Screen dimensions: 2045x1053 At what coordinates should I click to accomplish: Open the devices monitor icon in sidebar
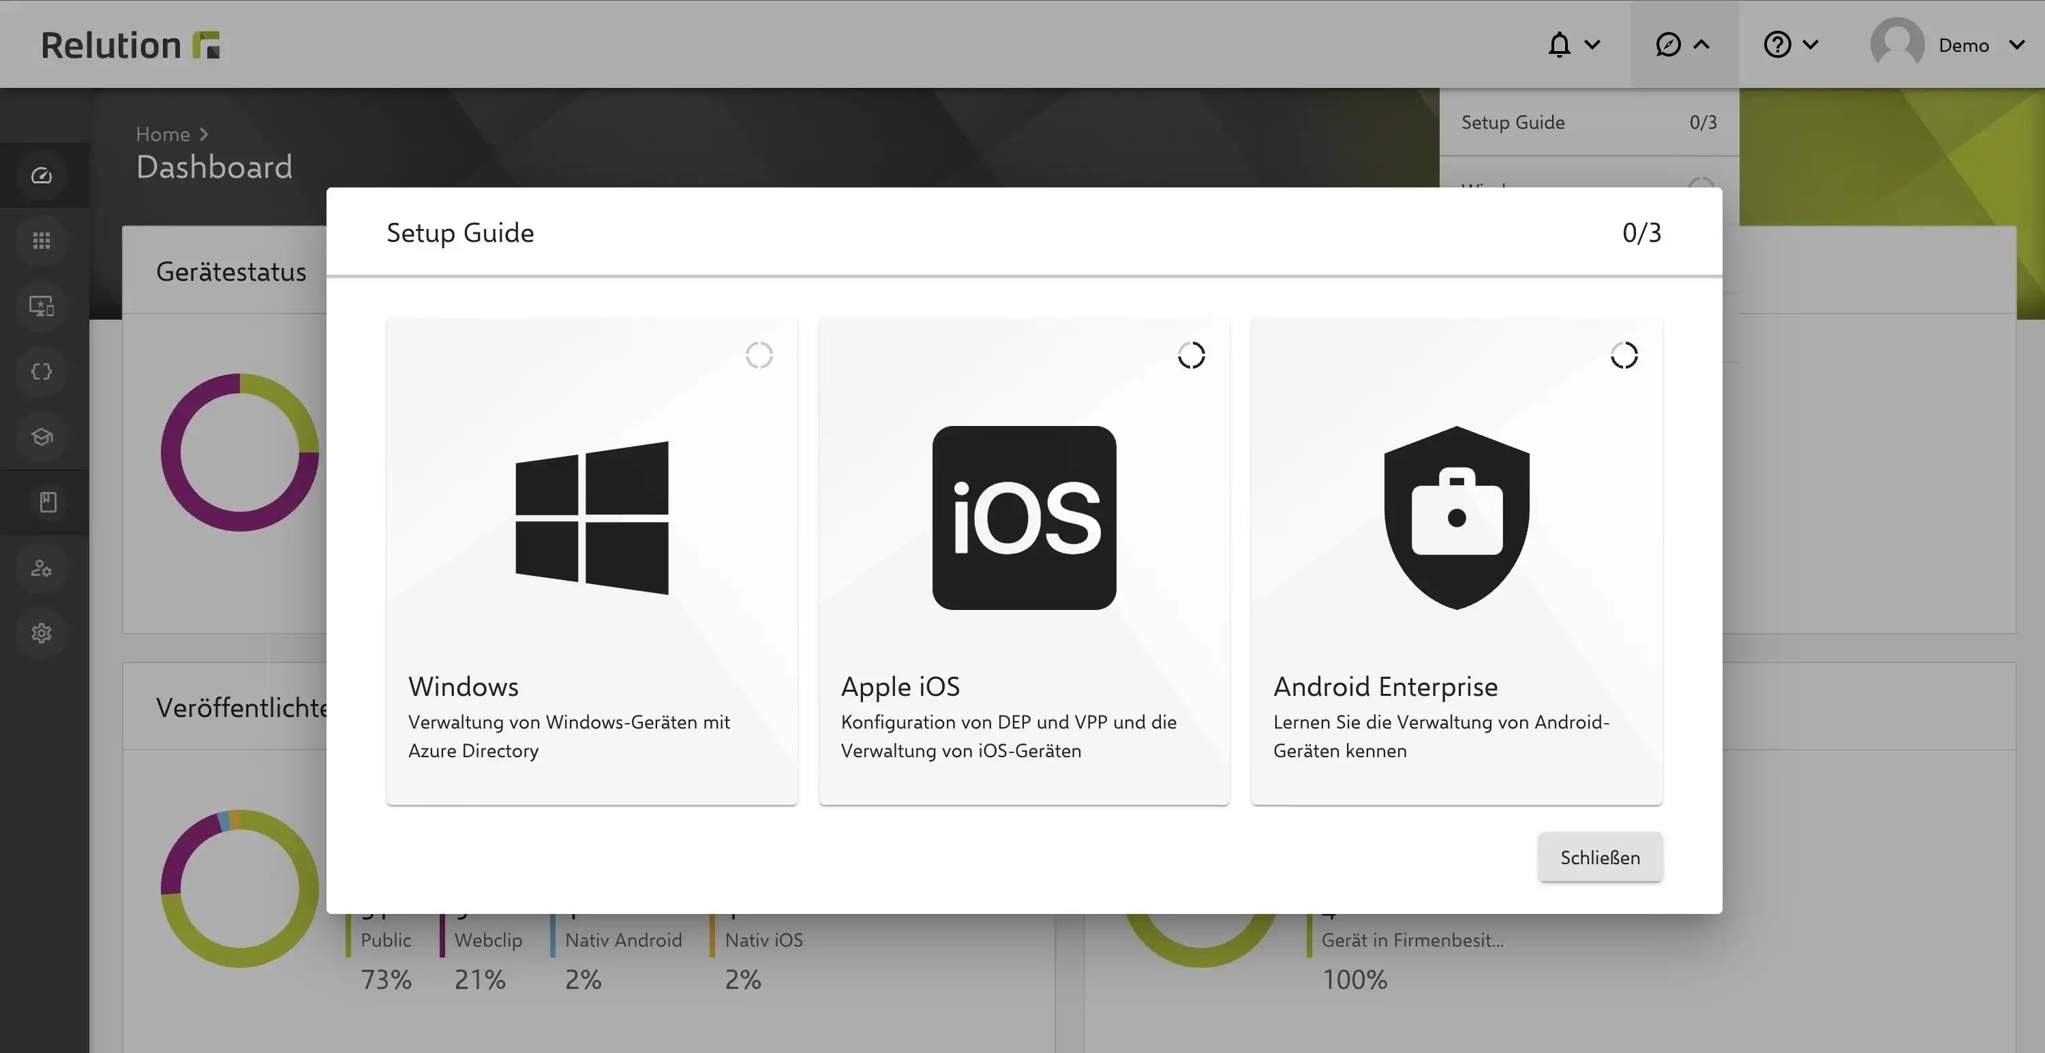(42, 306)
